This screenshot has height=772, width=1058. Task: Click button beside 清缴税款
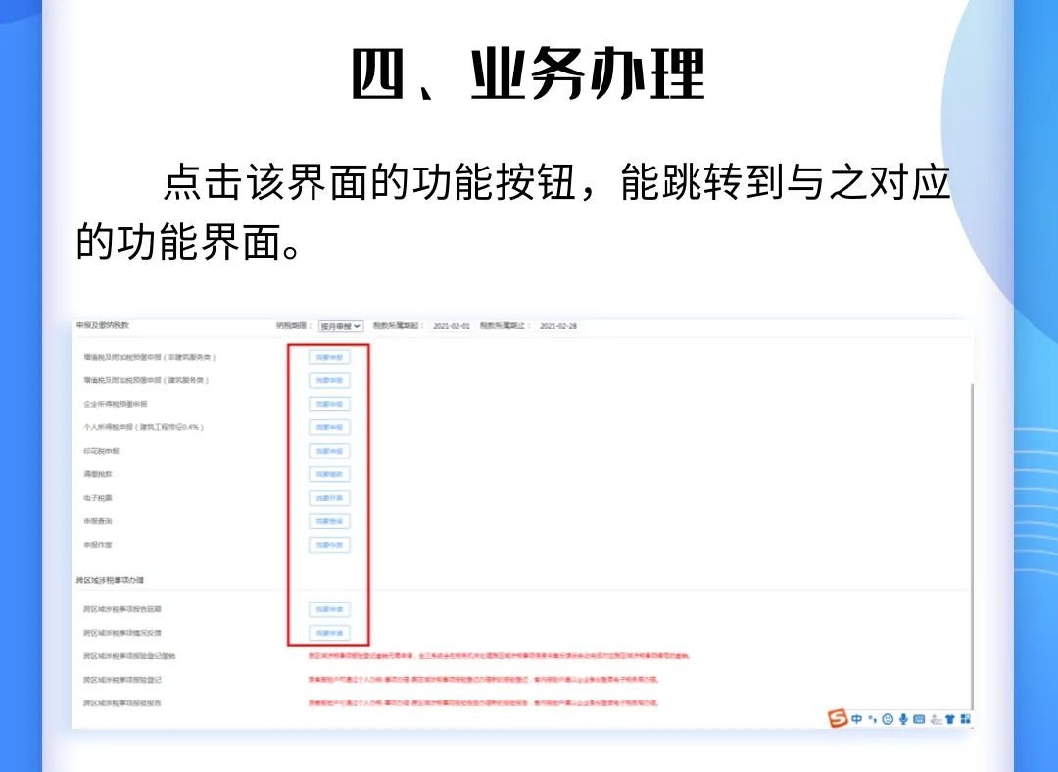pyautogui.click(x=329, y=474)
